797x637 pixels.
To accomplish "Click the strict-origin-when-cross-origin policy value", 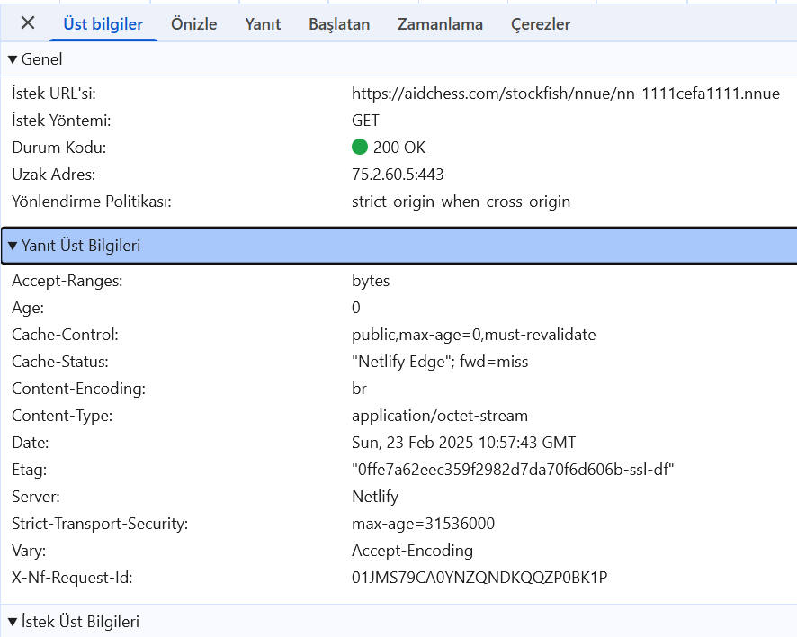I will click(x=461, y=202).
